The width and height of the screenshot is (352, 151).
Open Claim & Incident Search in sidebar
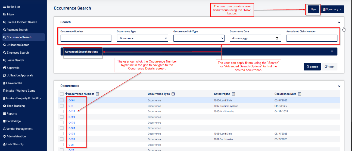(22, 22)
